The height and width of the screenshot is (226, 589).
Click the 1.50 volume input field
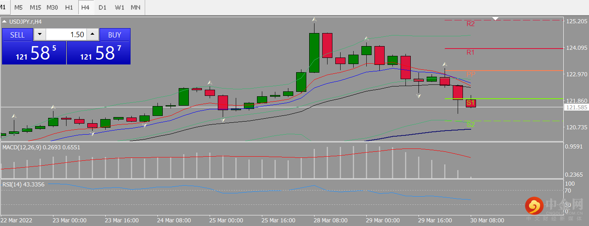(66, 35)
